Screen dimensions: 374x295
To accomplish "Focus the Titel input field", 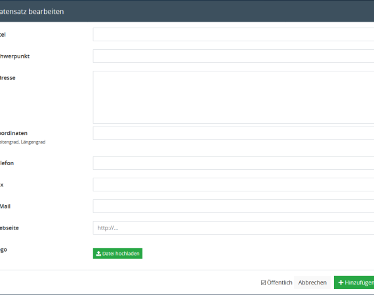I will point(234,34).
